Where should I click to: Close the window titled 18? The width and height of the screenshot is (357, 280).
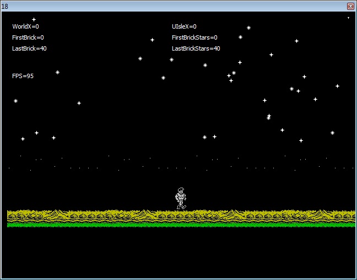click(350, 6)
